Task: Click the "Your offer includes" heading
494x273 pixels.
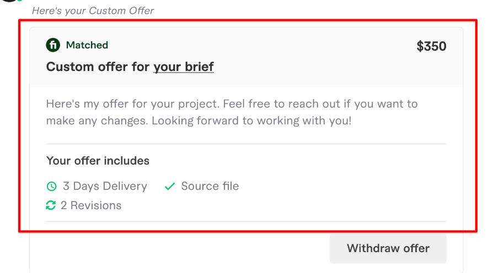Action: [98, 161]
